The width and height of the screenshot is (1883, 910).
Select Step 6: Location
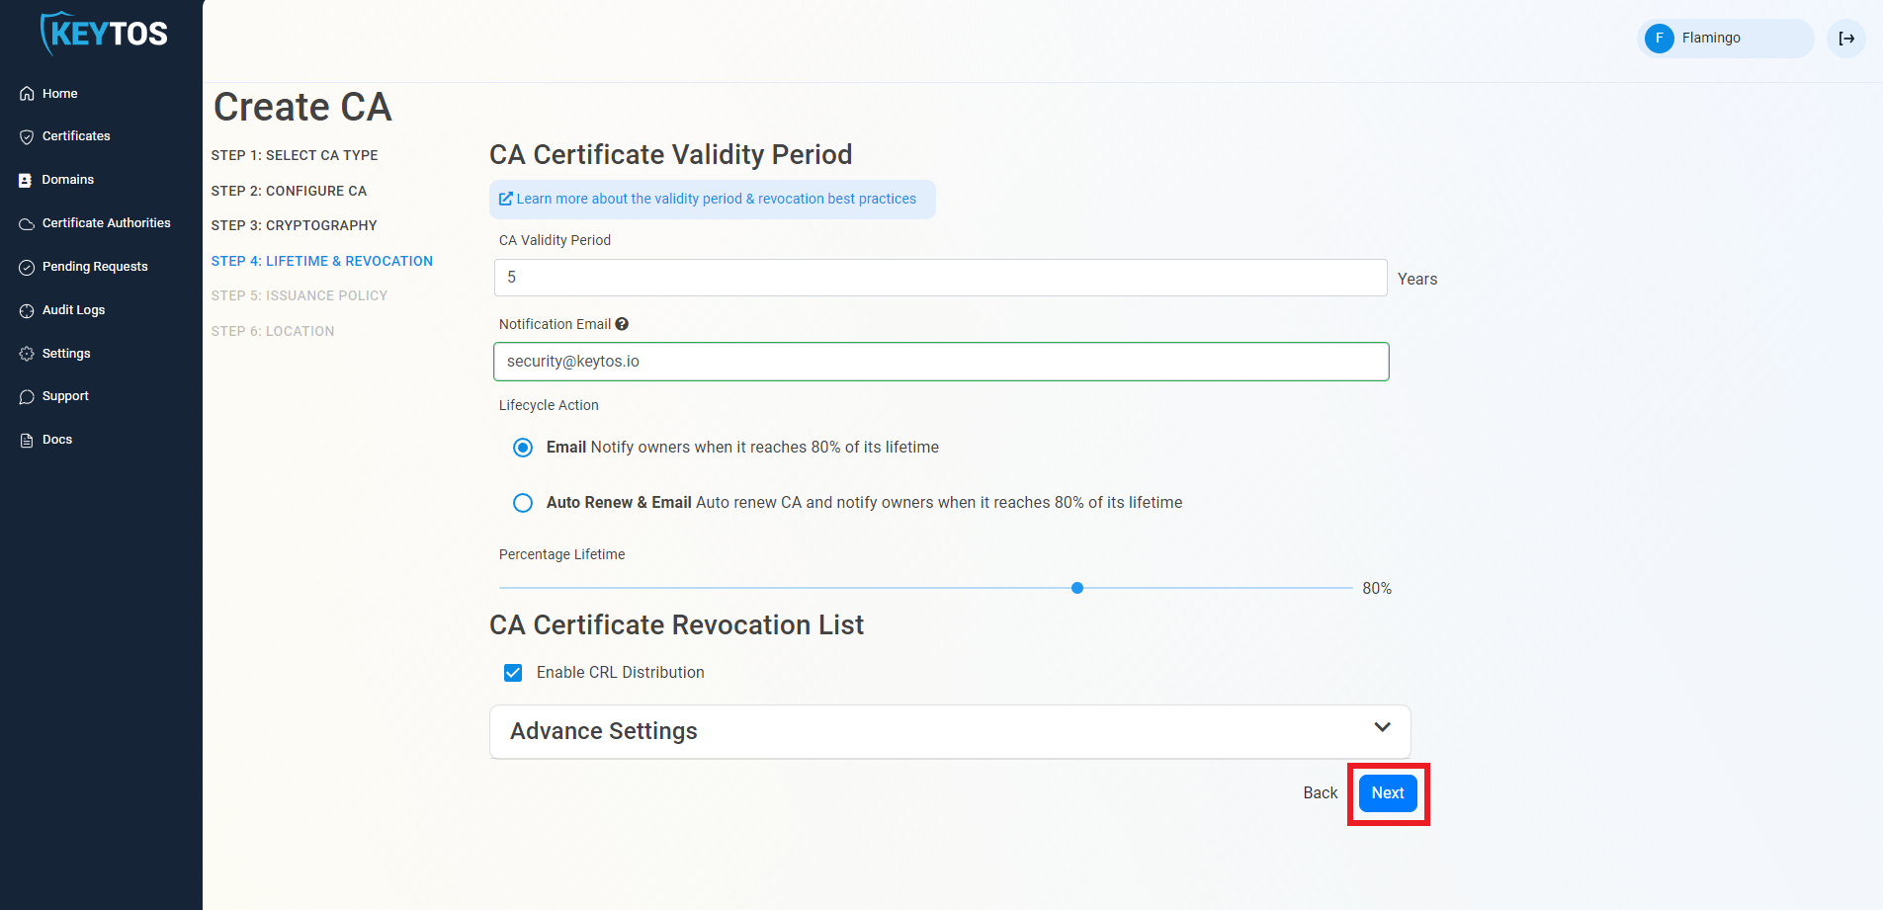[273, 331]
